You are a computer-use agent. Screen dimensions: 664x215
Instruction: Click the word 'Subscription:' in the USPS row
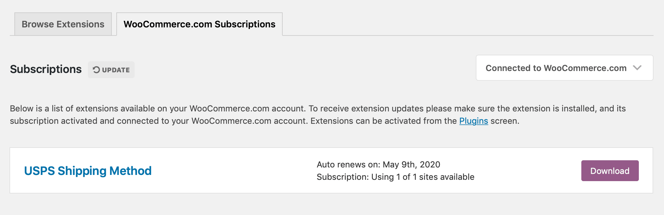point(343,177)
